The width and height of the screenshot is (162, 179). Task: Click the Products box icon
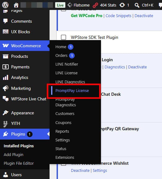[6, 56]
